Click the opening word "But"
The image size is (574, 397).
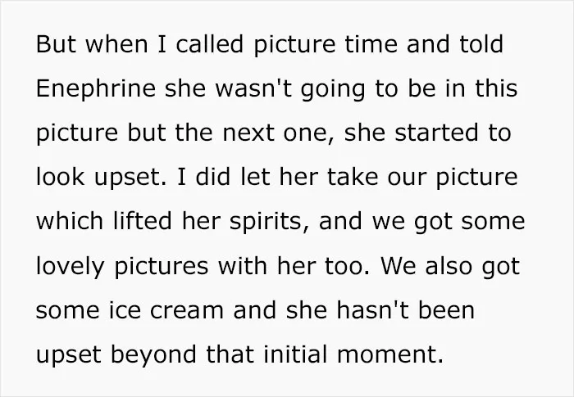tap(56, 44)
